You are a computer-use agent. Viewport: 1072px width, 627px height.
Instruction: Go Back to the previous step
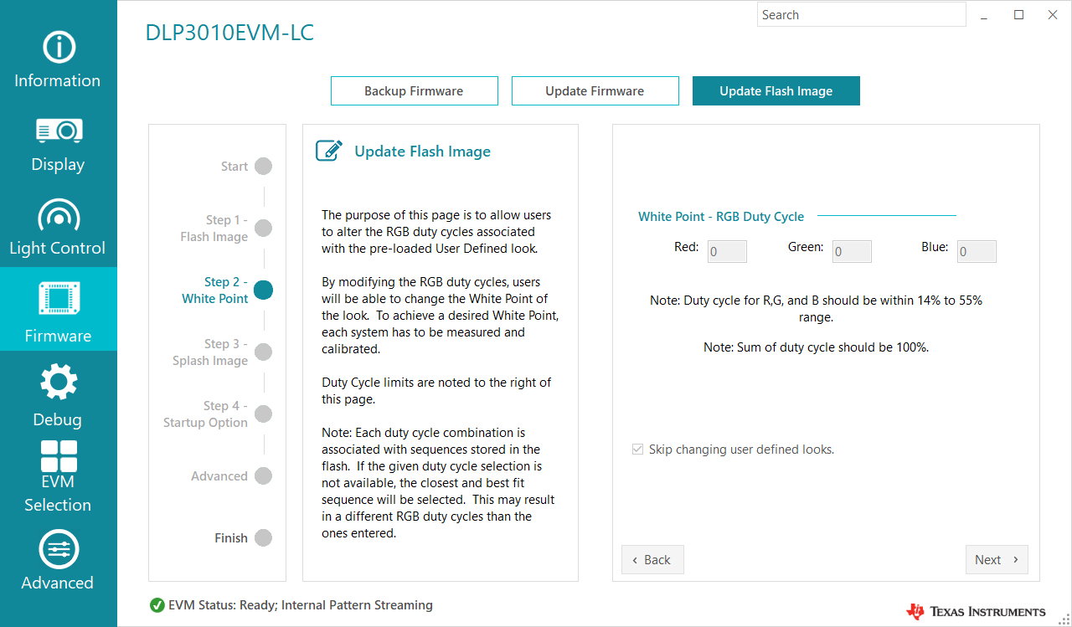coord(652,560)
